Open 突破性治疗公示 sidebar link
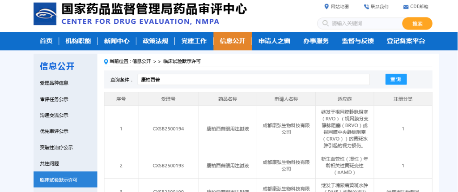The image size is (458, 192). point(56,147)
